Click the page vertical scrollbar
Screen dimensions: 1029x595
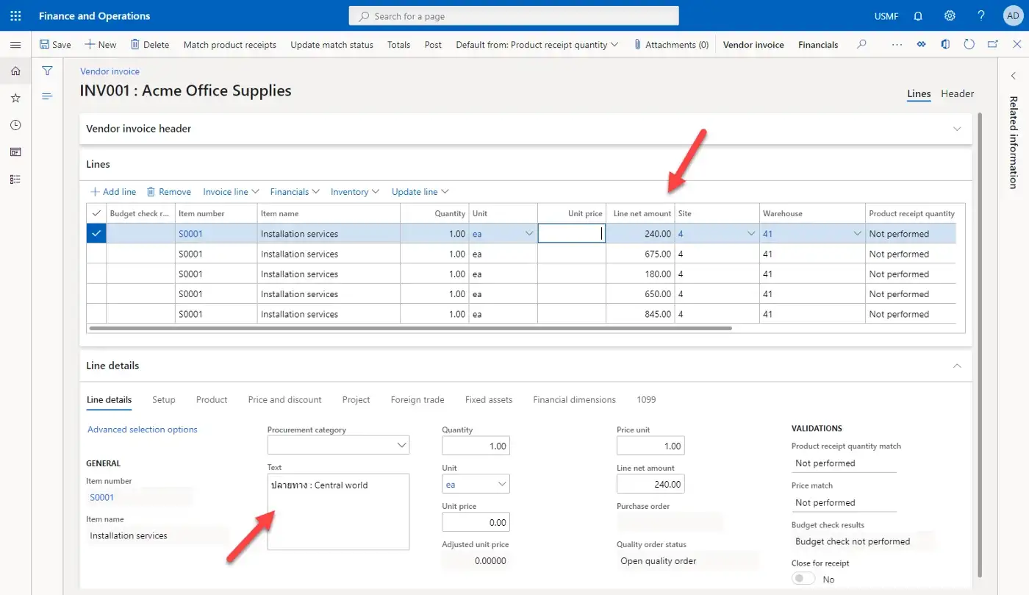[x=978, y=346]
